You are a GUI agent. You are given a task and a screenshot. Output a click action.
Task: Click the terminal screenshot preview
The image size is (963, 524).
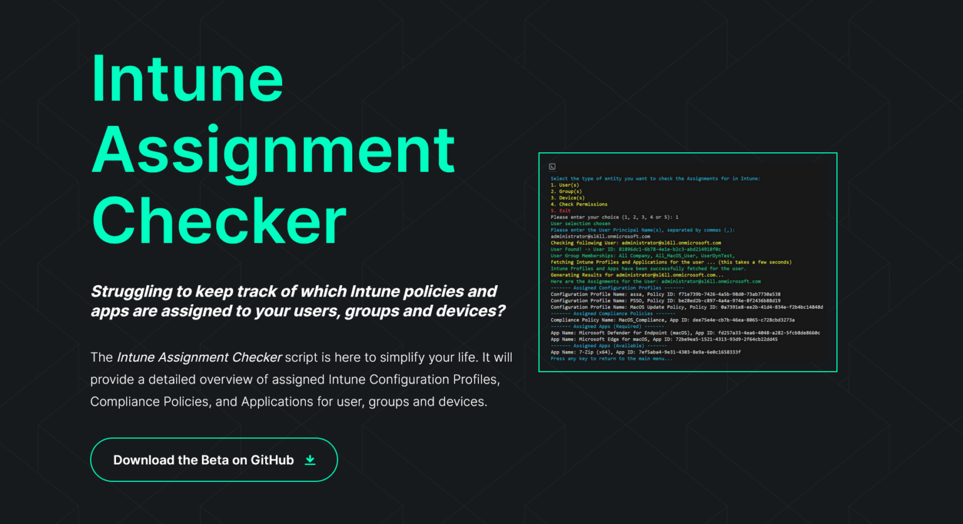687,262
